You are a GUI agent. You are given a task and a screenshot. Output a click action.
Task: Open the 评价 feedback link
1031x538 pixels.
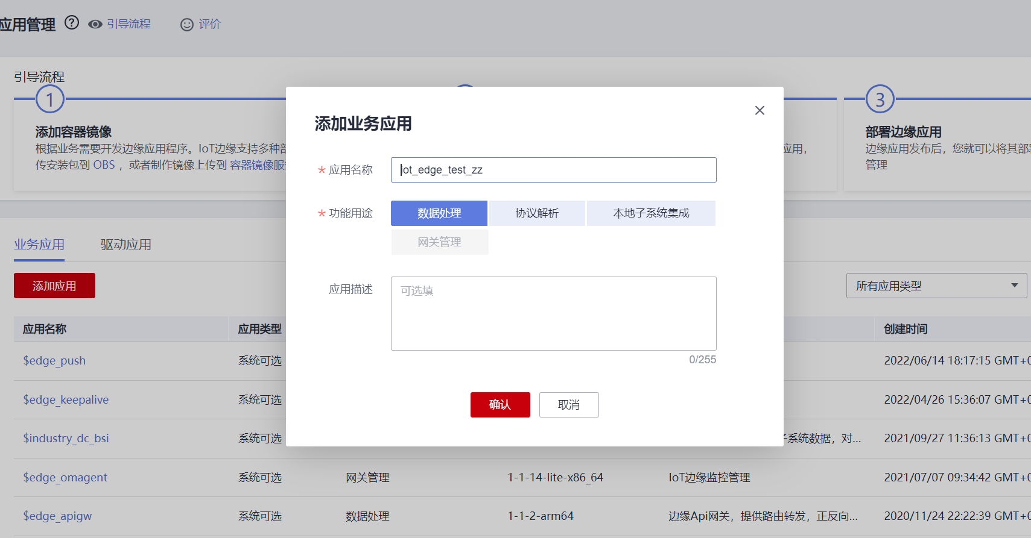pos(209,24)
